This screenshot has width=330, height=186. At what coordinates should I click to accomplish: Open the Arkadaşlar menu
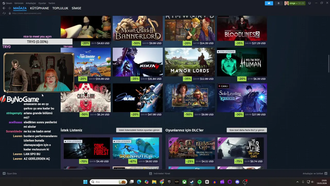coord(31,3)
